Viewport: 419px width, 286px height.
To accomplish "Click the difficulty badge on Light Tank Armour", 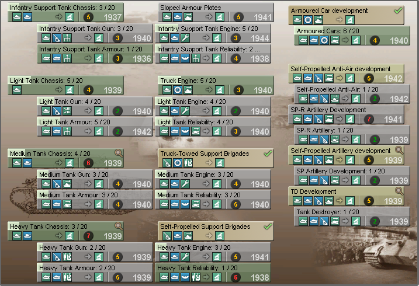I will (x=119, y=131).
